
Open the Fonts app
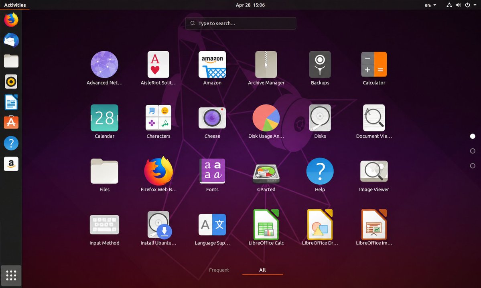click(x=212, y=175)
